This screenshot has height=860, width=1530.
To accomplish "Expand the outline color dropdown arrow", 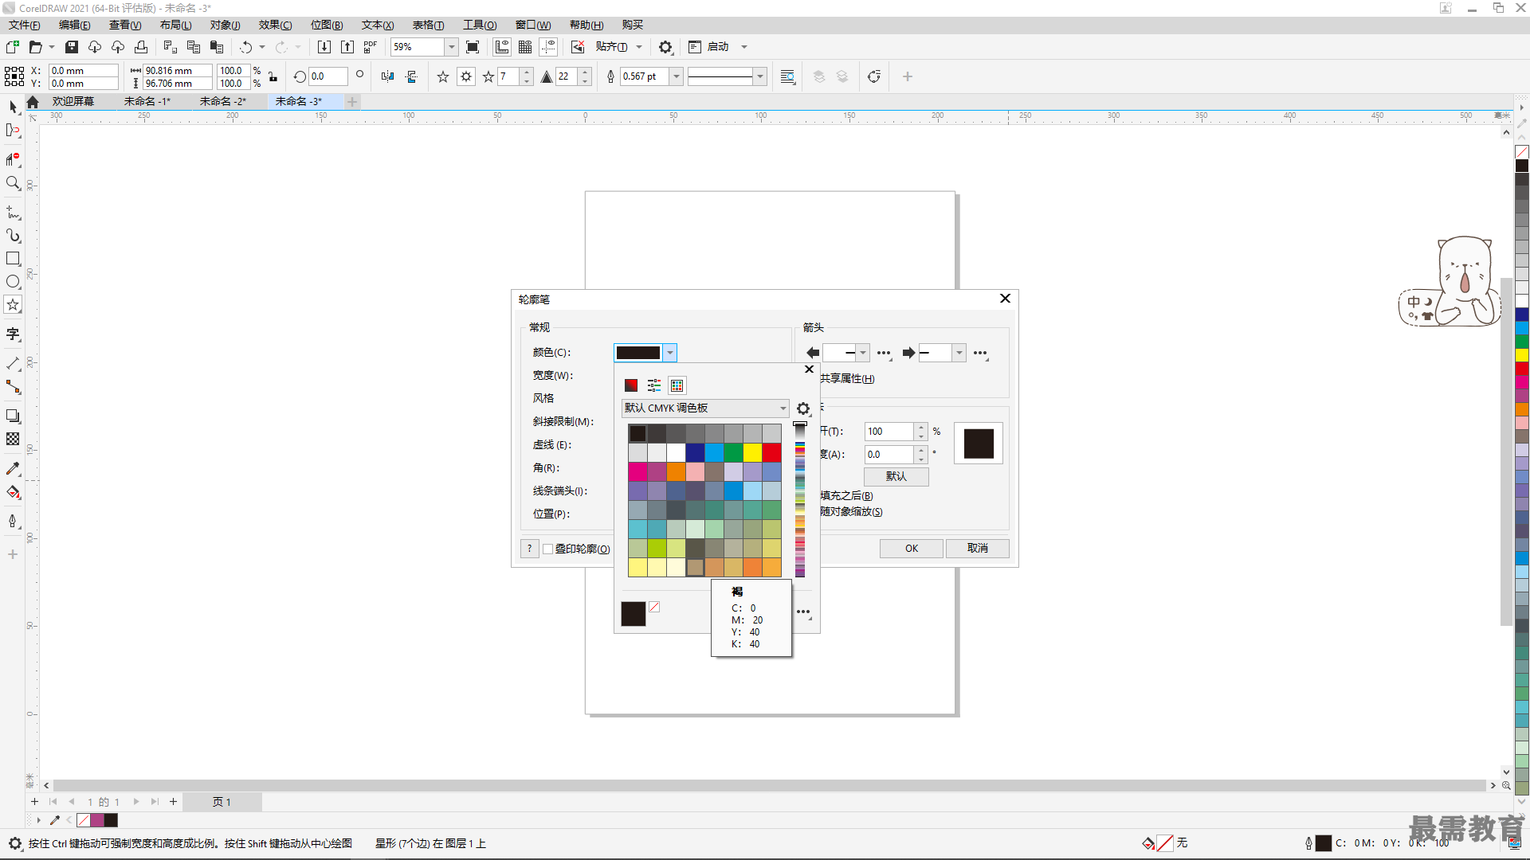I will [670, 353].
